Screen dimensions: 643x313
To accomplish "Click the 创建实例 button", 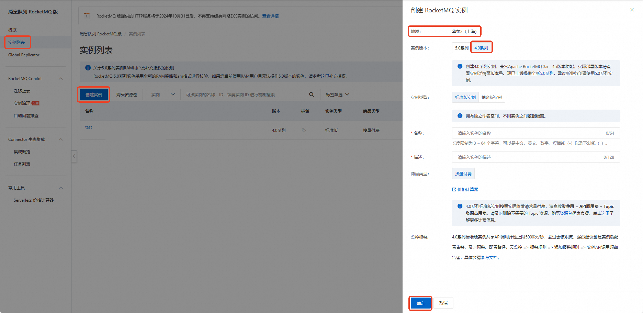I will point(94,94).
